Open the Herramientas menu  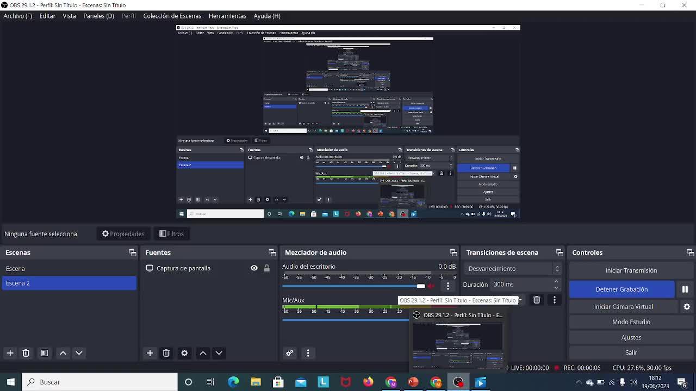tap(227, 16)
